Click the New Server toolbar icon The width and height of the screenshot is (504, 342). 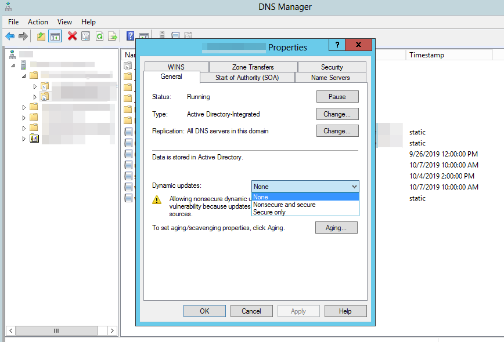(162, 35)
